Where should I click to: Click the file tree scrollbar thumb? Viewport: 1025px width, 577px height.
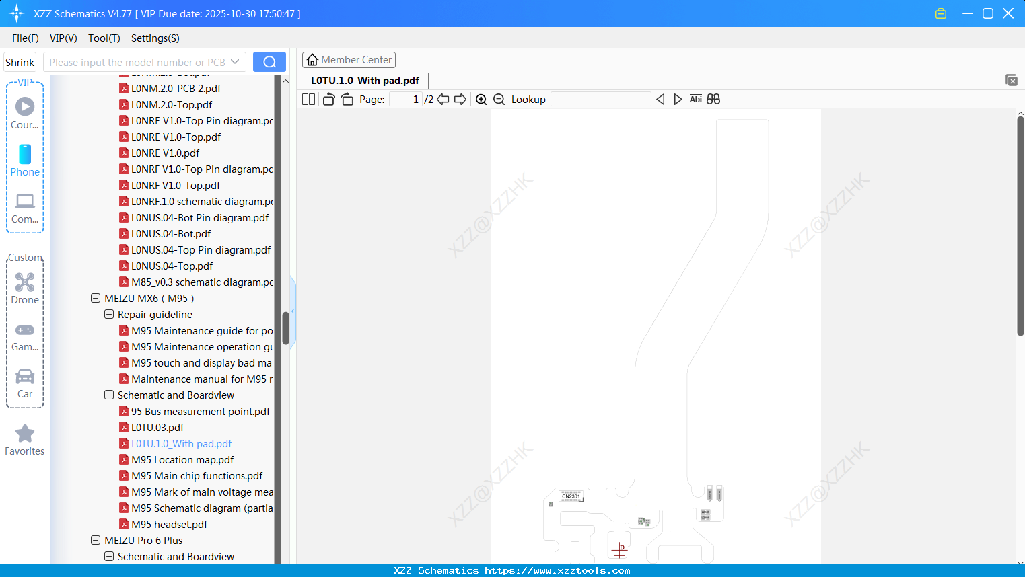click(x=285, y=328)
